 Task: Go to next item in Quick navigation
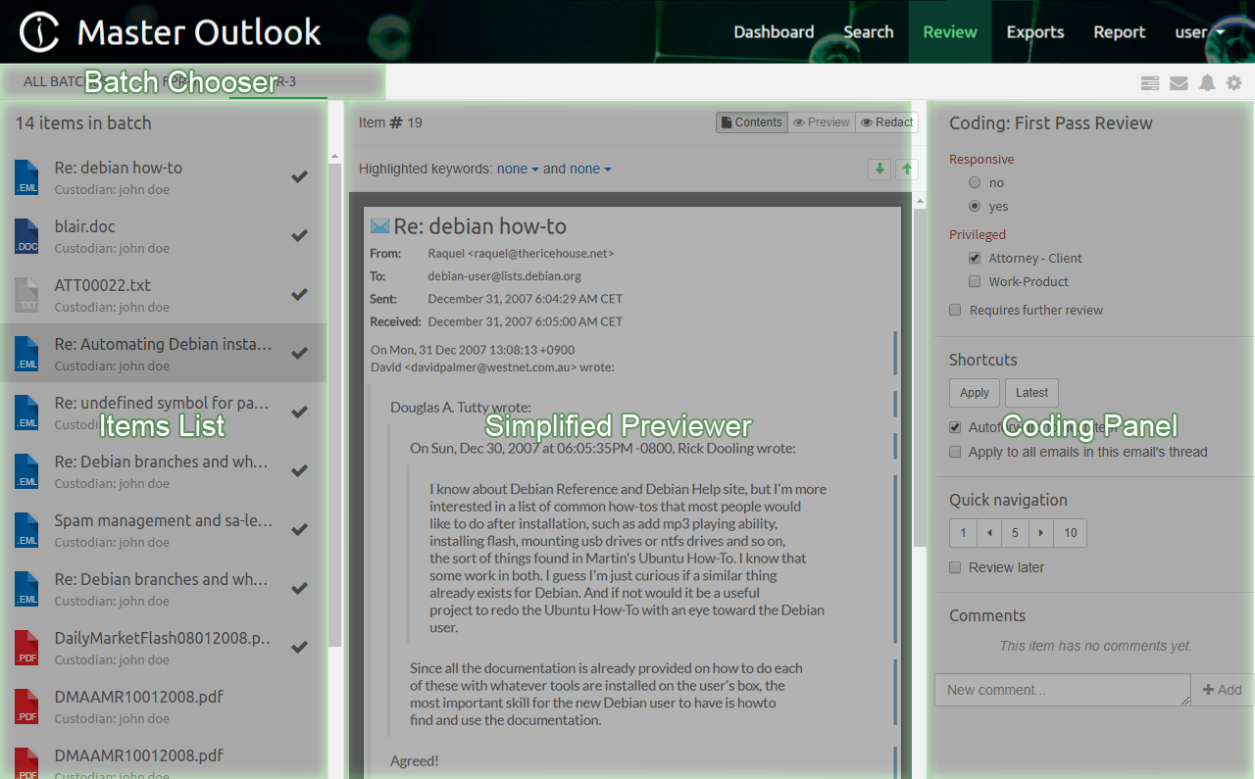[x=1040, y=533]
